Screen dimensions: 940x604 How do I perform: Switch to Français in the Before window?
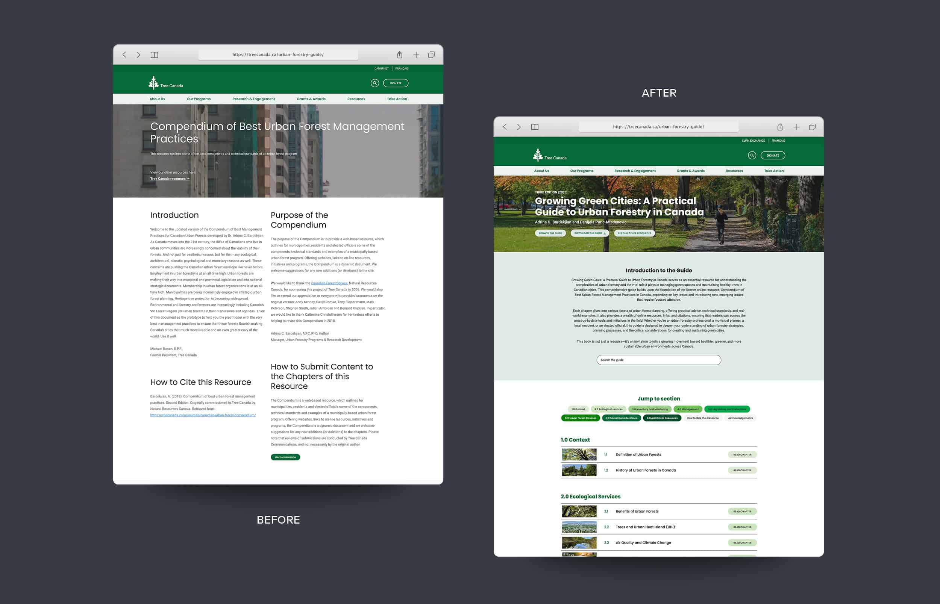[x=402, y=69]
